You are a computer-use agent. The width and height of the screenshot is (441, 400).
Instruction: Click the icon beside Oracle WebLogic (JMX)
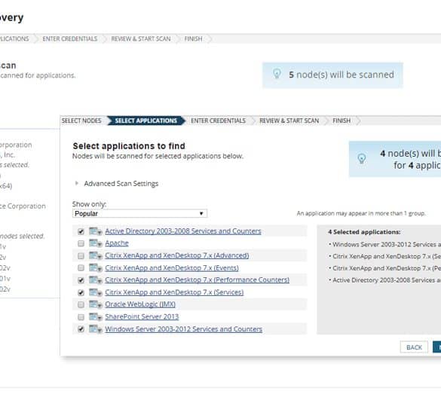tap(95, 304)
